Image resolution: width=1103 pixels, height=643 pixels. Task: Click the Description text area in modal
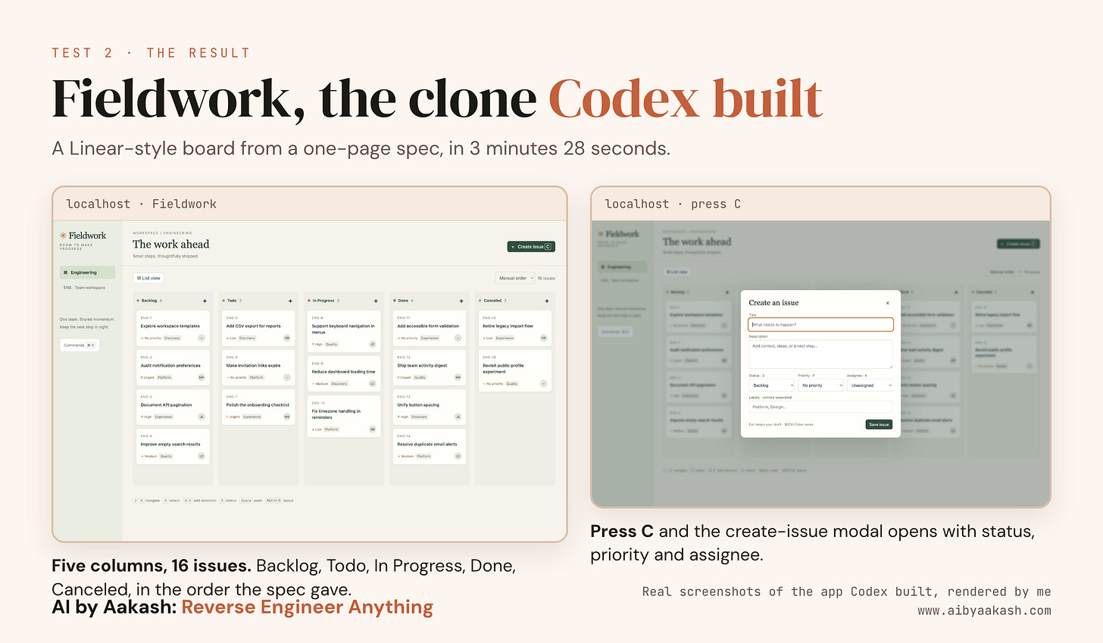click(x=820, y=354)
